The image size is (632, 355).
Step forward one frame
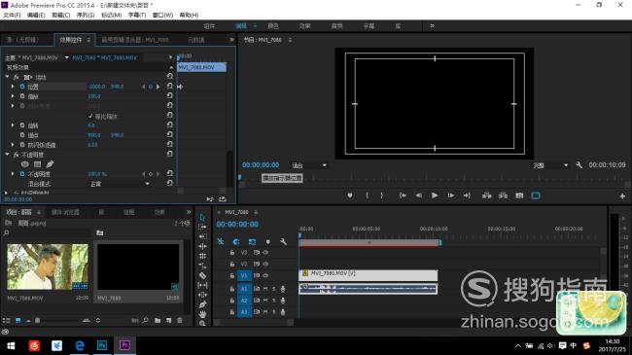tap(451, 195)
